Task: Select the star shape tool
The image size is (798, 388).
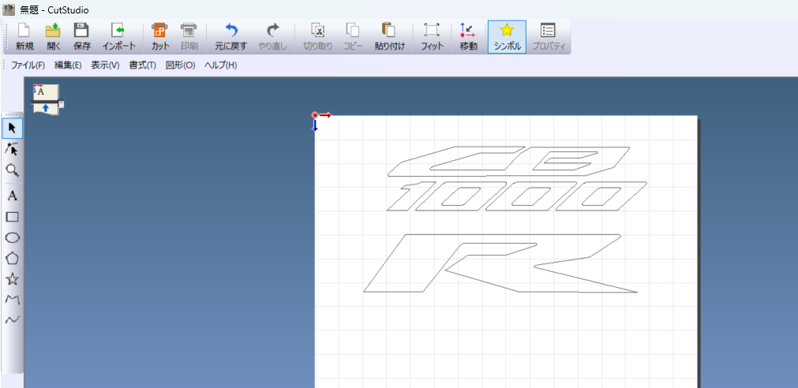Action: point(12,278)
